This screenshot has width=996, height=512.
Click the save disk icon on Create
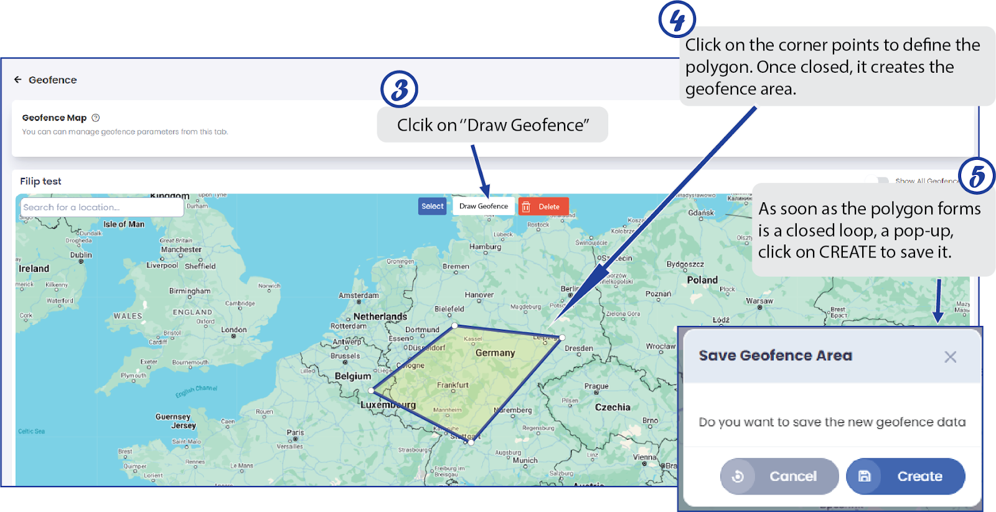[x=864, y=477]
